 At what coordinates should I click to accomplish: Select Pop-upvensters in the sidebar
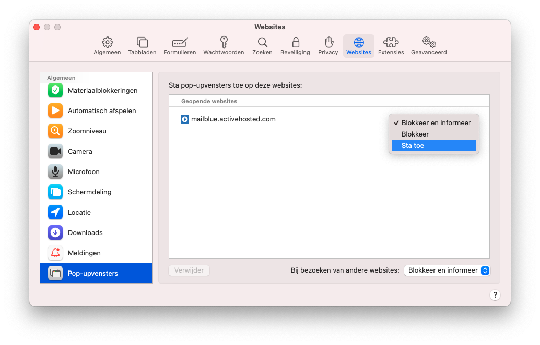(97, 273)
